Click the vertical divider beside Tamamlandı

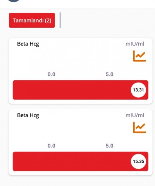click(60, 20)
